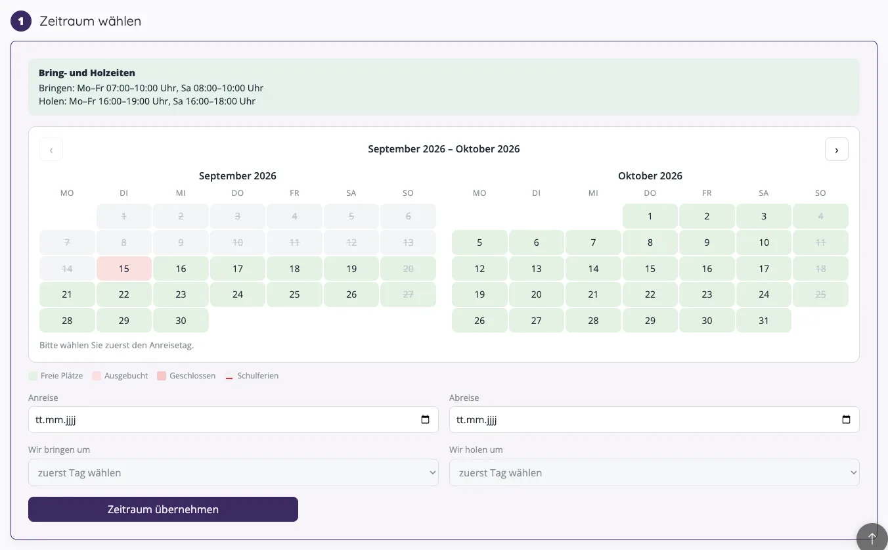Viewport: 888px width, 550px height.
Task: Pick 22 September 2026 in the calendar
Action: click(x=124, y=294)
